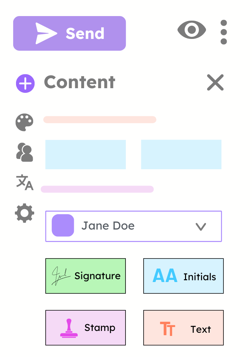Choose the Initials field block
This screenshot has height=357, width=252.
pos(183,276)
